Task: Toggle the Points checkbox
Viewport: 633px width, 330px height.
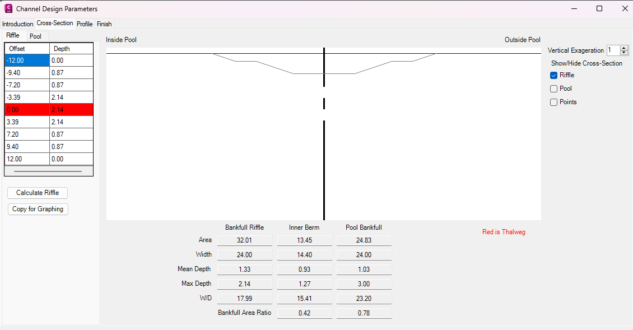Action: [553, 102]
